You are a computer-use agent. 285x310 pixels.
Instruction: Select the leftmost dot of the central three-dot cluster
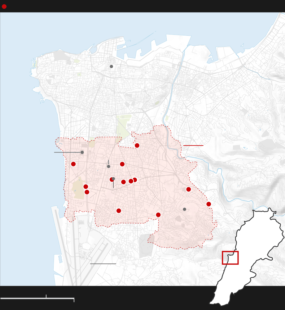click(x=123, y=182)
